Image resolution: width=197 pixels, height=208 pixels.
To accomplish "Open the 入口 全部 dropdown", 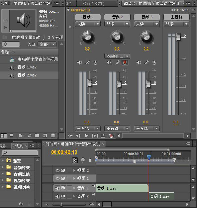I will click(47, 44).
